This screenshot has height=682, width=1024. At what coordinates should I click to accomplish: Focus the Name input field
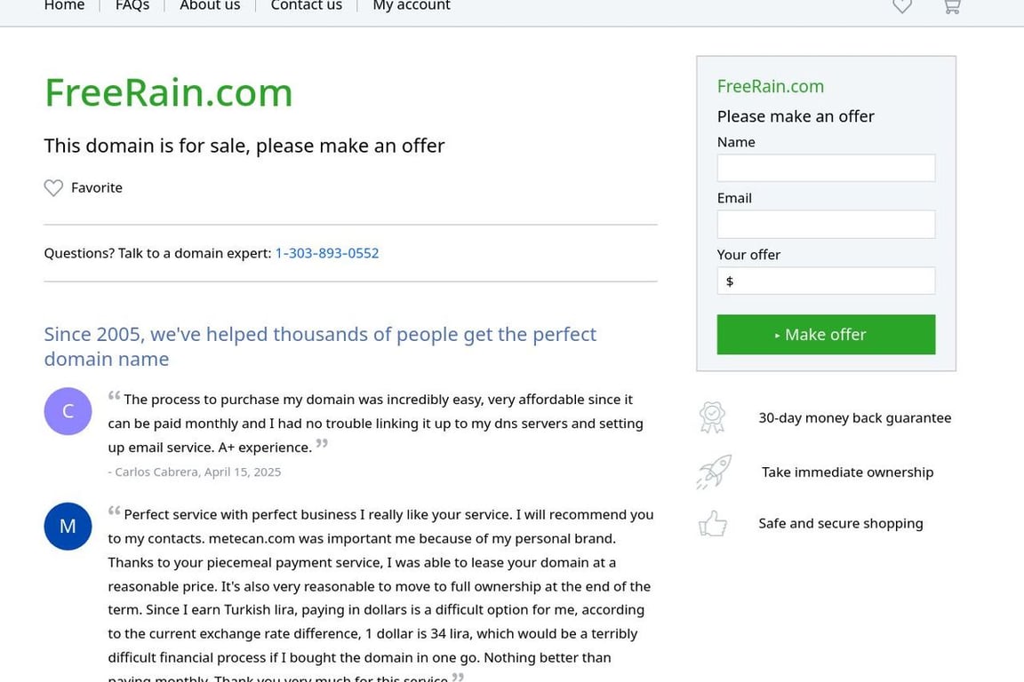[826, 169]
